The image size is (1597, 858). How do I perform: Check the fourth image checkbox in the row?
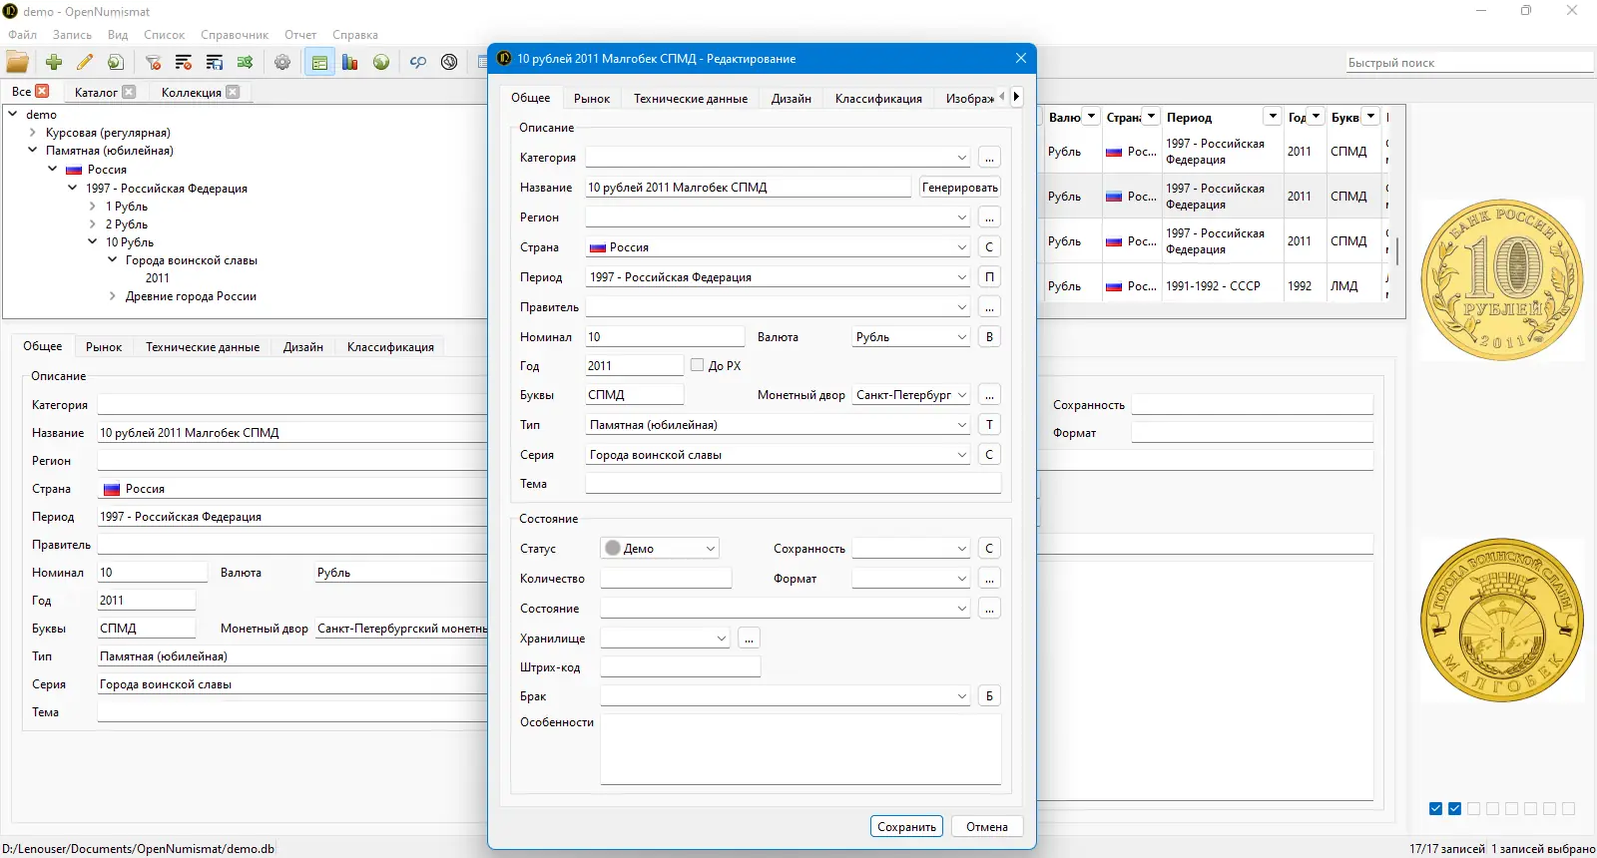pyautogui.click(x=1492, y=808)
